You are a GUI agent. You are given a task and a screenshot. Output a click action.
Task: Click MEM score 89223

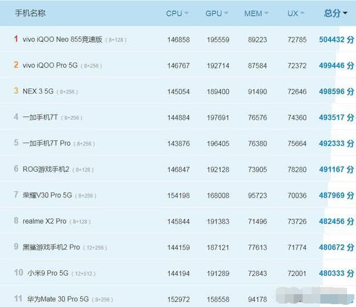coord(258,40)
